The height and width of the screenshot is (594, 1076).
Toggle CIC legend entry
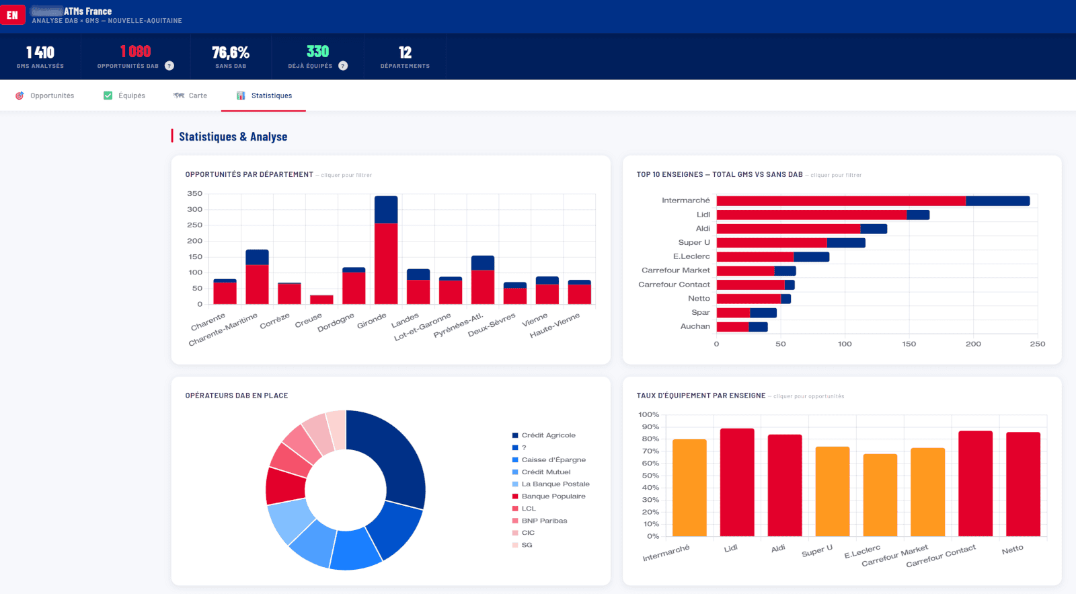524,533
